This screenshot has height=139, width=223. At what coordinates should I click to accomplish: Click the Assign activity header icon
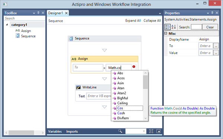click(x=74, y=59)
